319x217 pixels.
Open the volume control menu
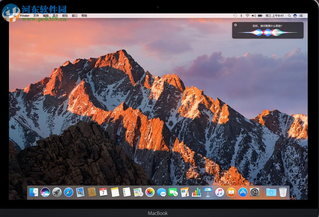pyautogui.click(x=254, y=16)
